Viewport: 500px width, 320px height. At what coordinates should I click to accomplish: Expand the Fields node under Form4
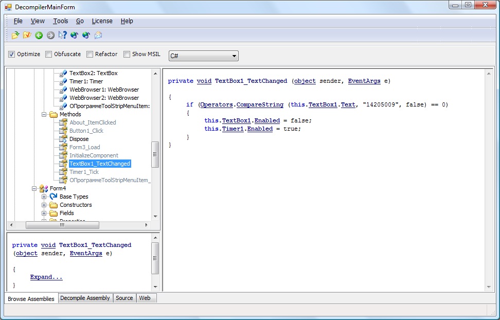(x=44, y=213)
